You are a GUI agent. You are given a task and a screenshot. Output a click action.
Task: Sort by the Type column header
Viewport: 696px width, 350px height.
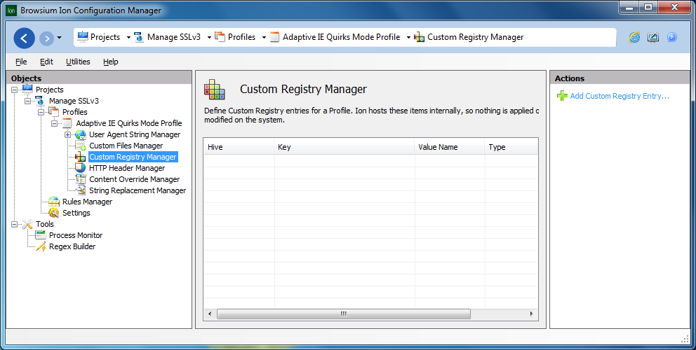[511, 147]
